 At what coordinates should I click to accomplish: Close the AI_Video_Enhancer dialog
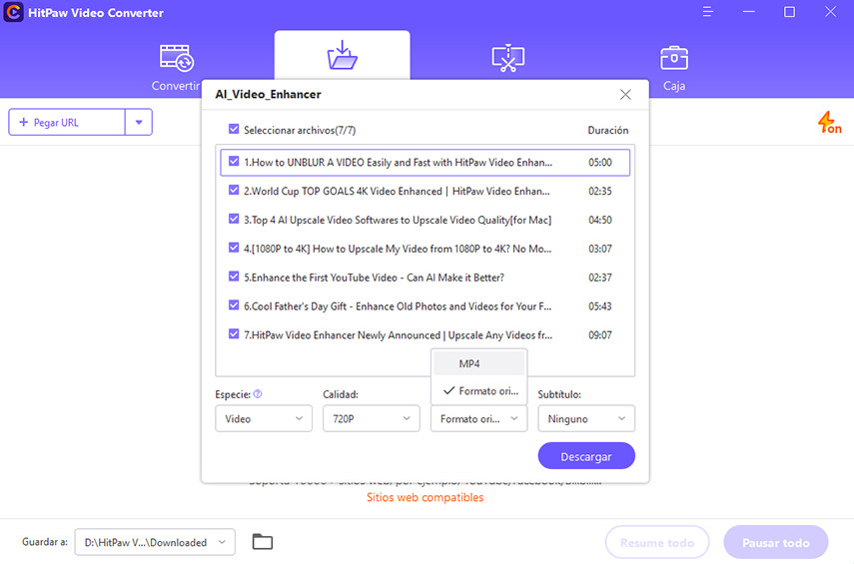(x=625, y=94)
